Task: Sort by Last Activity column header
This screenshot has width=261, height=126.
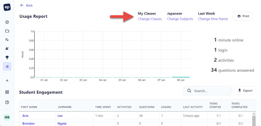Action: click(193, 107)
